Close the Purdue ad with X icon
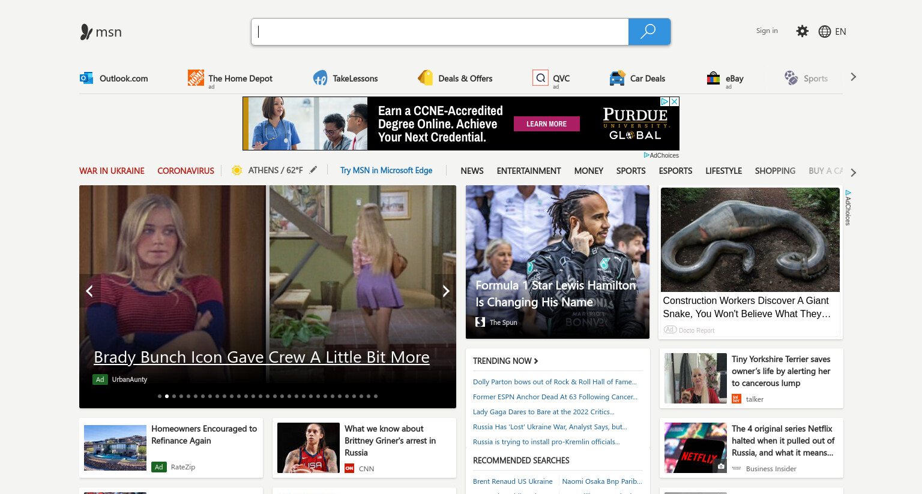922x494 pixels. point(675,101)
